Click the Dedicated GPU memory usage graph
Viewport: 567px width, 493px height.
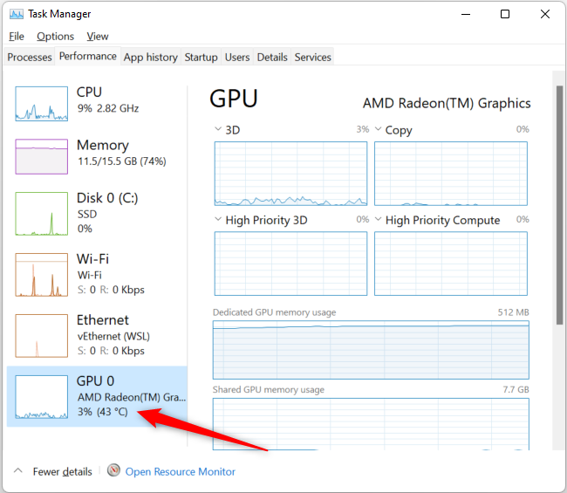(x=371, y=350)
